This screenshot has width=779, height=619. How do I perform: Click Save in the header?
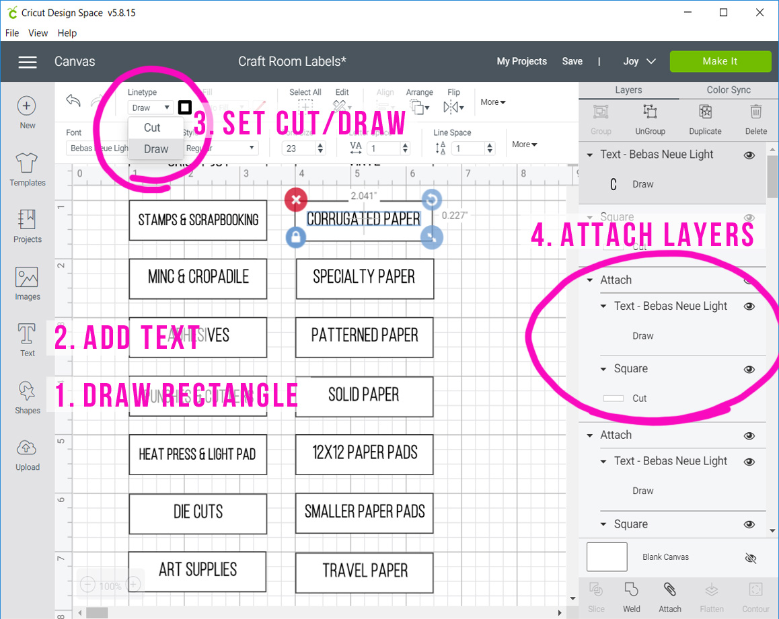click(x=572, y=62)
